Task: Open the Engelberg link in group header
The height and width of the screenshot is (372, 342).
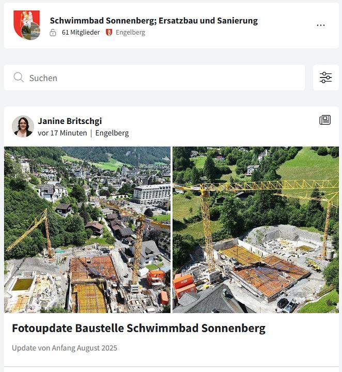Action: [x=130, y=33]
